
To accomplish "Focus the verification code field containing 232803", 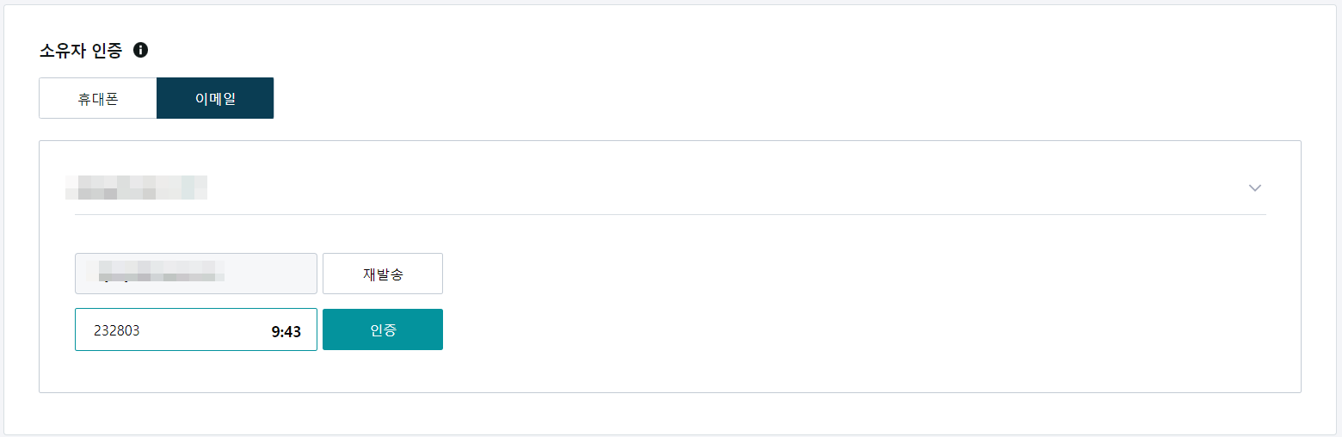I will [x=196, y=329].
